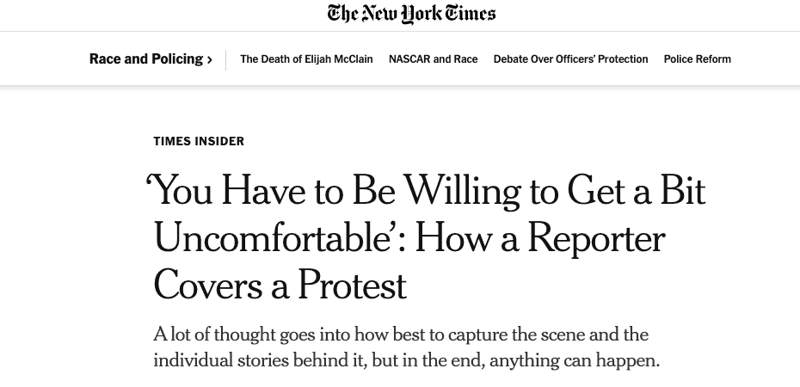The height and width of the screenshot is (387, 800).
Task: Click The New York Times logo
Action: click(411, 14)
